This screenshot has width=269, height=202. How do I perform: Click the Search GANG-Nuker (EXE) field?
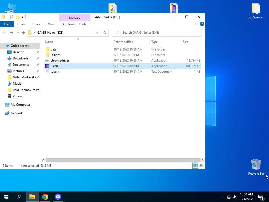(157, 33)
